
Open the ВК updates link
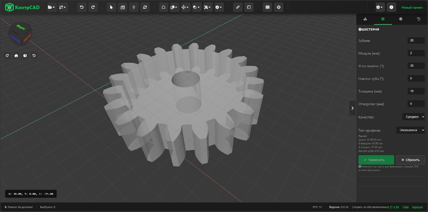pyautogui.click(x=397, y=207)
